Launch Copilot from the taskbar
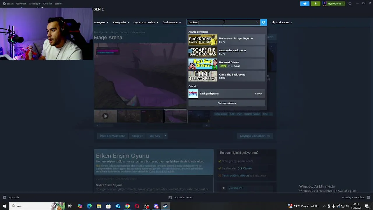Screen dimensions: 373x210 coord(80,206)
